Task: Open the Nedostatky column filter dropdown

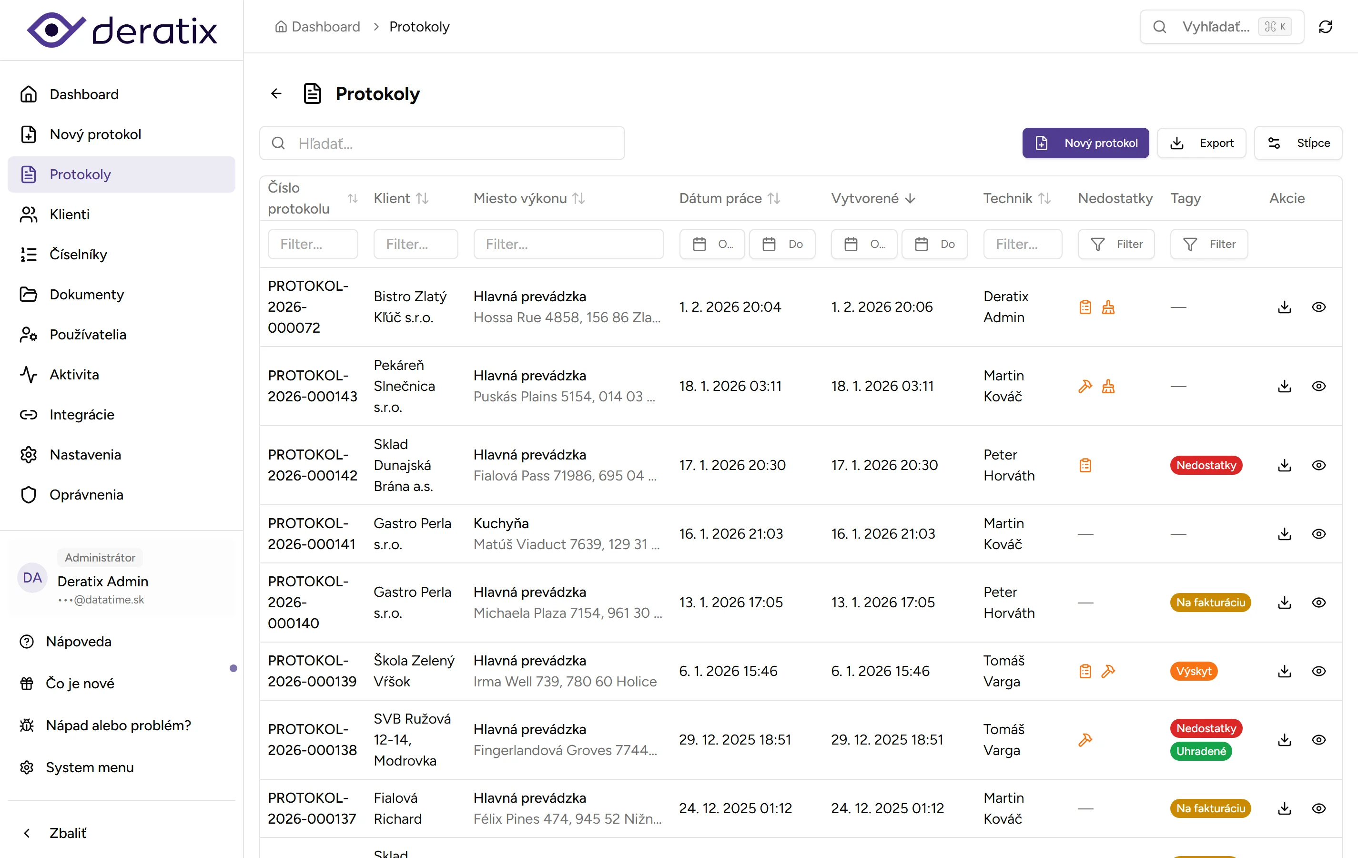Action: pos(1115,244)
